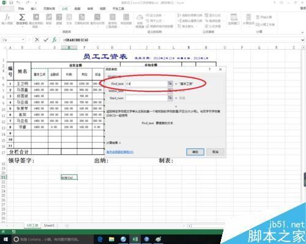Click Create from Selection in Defined Names
This screenshot has width=306, height=244.
(x=160, y=26)
